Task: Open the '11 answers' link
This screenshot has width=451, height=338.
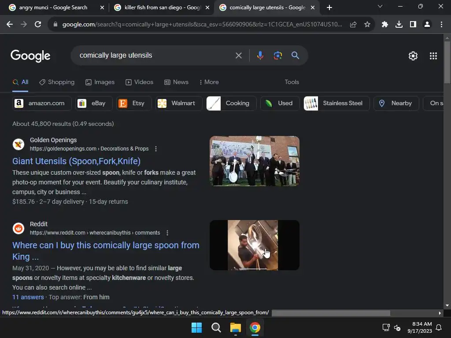Action: [x=28, y=297]
